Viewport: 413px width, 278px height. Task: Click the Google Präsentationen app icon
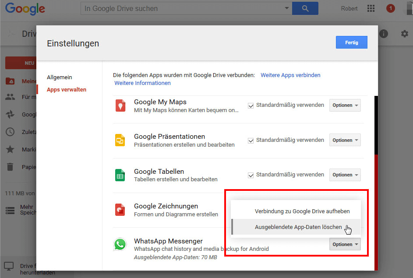[x=120, y=140]
